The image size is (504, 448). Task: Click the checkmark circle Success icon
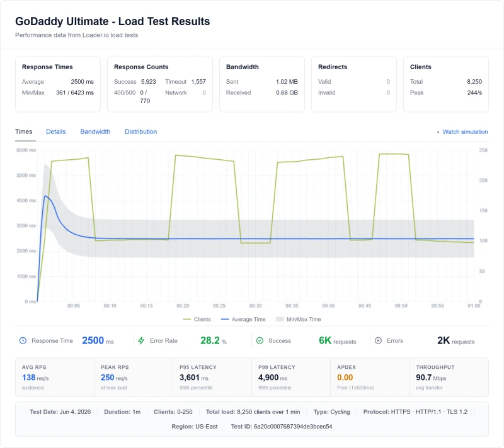coord(260,340)
